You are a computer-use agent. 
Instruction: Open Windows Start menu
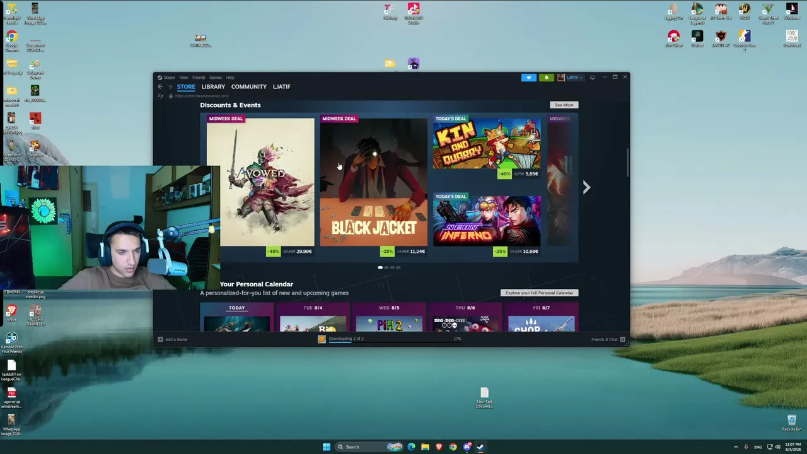[x=327, y=447]
